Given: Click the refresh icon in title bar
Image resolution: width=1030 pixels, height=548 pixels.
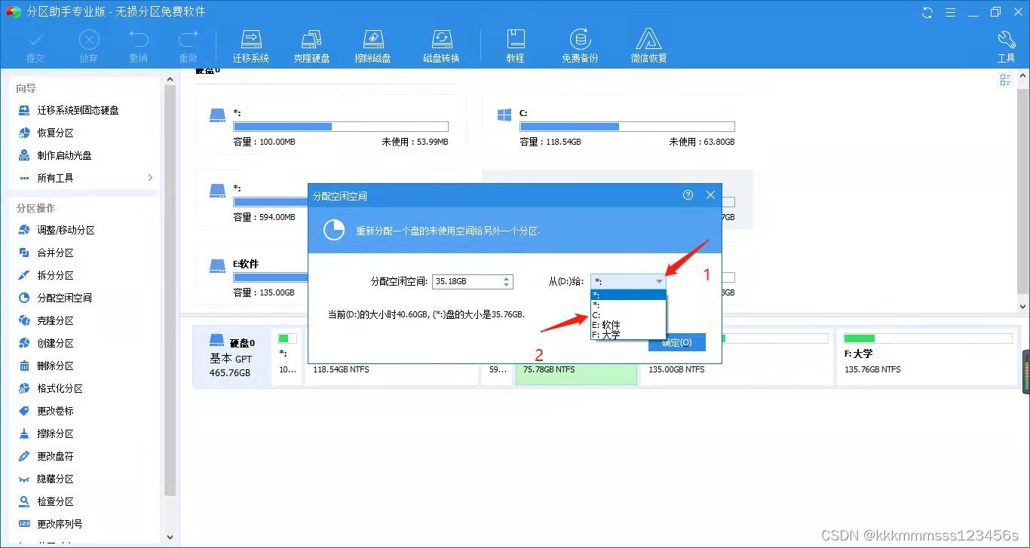Looking at the screenshot, I should click(x=927, y=12).
